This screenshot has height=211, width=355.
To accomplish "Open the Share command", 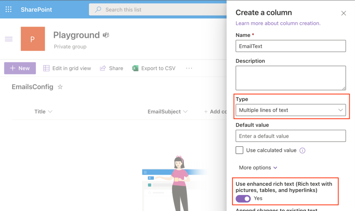I will pyautogui.click(x=111, y=68).
